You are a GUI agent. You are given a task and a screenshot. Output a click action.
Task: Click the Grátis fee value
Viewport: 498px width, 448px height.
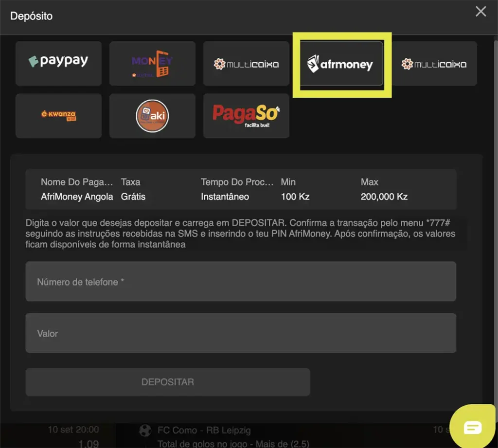pos(133,197)
